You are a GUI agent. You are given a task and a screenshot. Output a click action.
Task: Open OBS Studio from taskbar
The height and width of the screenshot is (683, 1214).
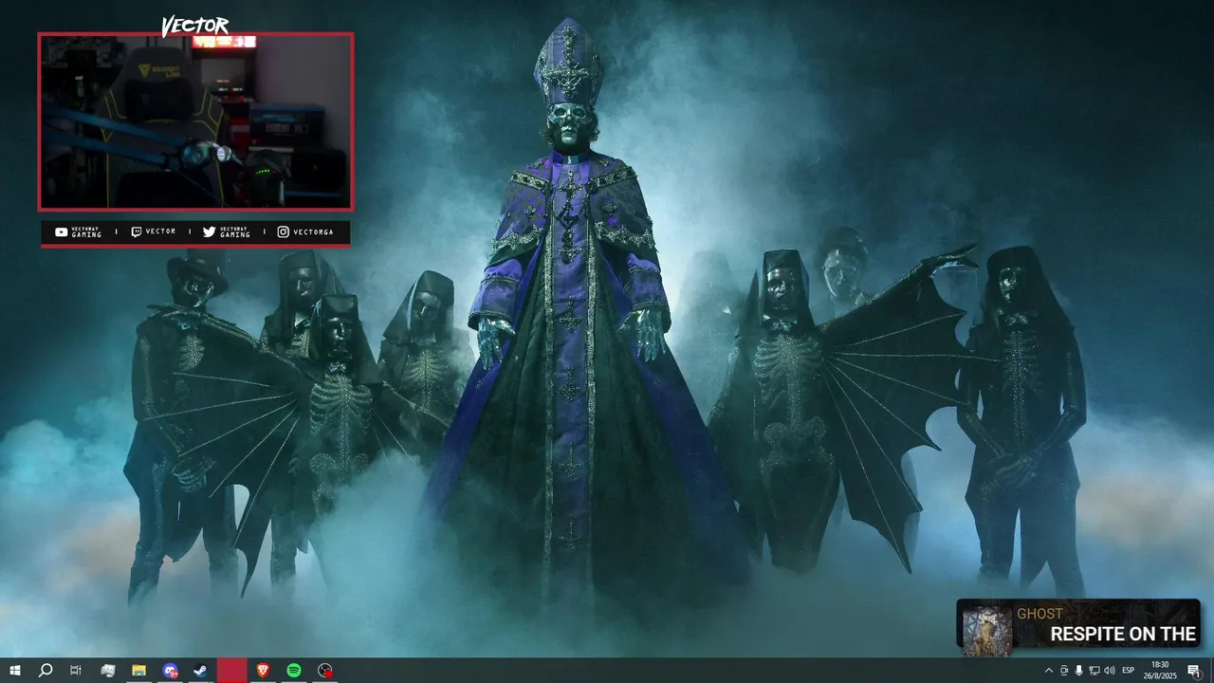point(325,671)
